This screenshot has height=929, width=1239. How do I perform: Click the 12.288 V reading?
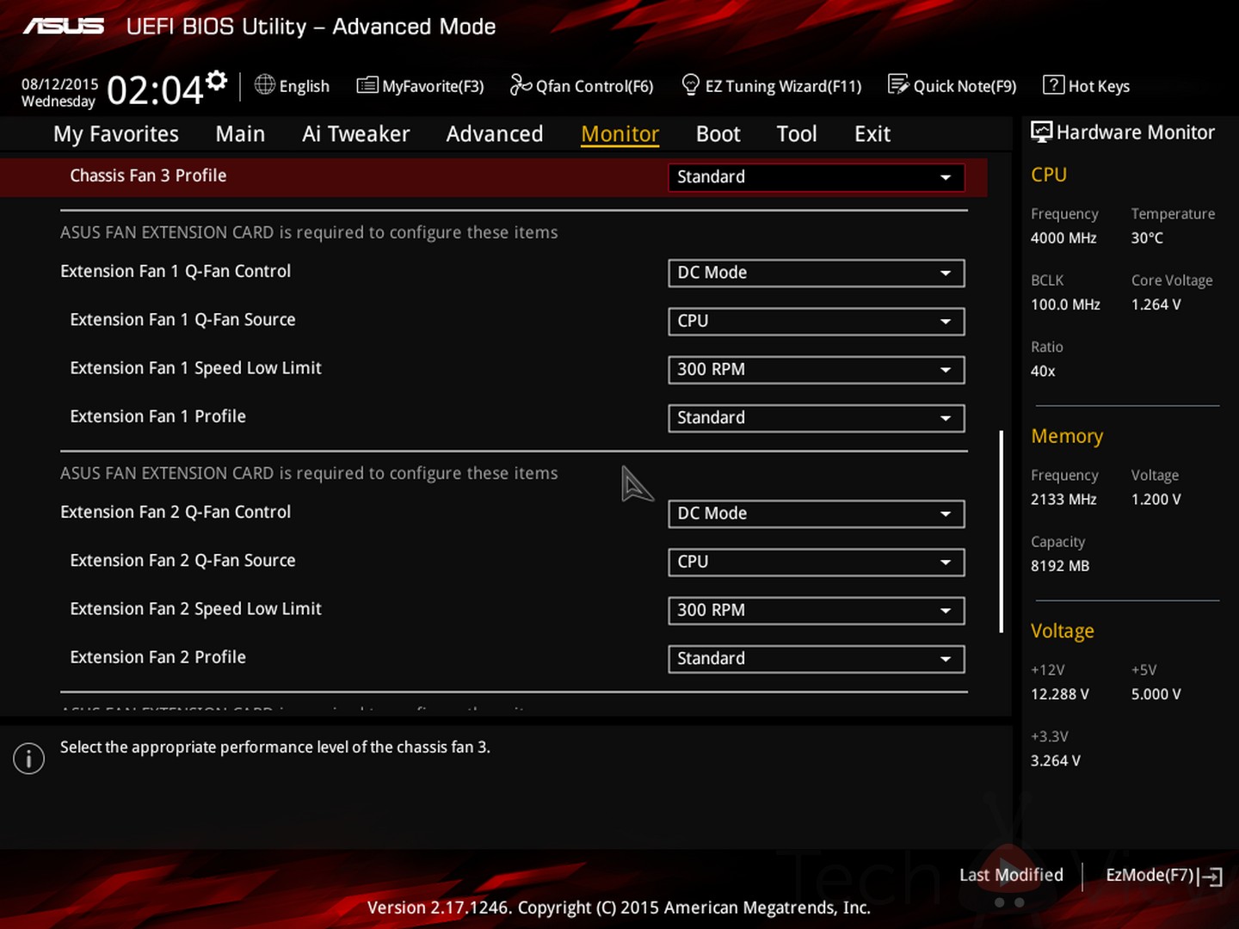[1060, 694]
